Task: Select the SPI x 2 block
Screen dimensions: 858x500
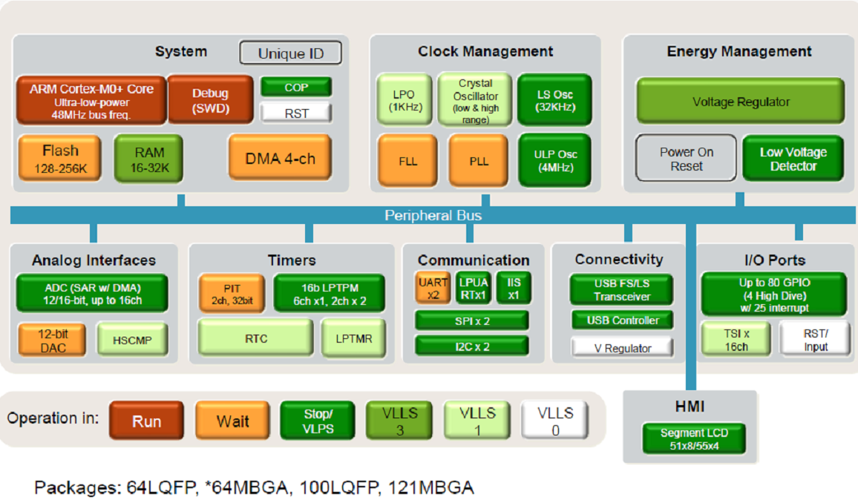Action: tap(471, 320)
